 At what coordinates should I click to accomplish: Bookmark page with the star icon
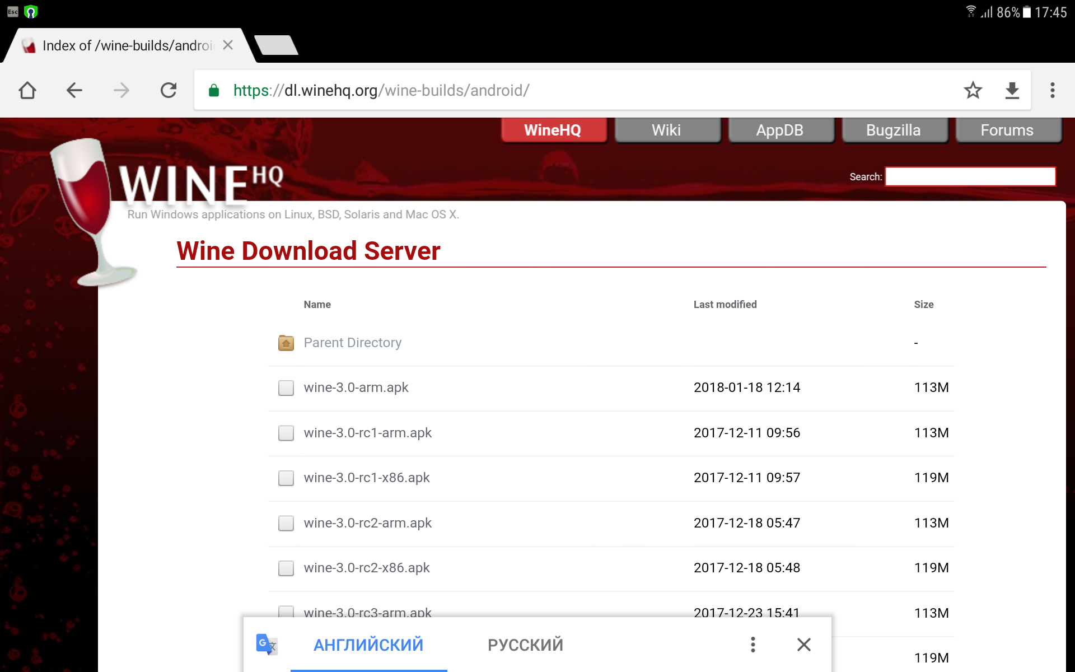click(973, 90)
